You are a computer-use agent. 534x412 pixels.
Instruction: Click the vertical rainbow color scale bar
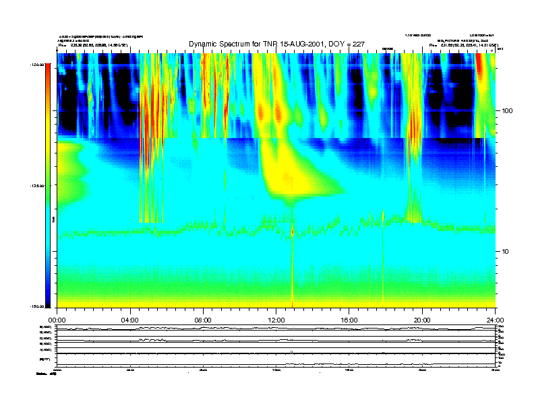click(48, 186)
